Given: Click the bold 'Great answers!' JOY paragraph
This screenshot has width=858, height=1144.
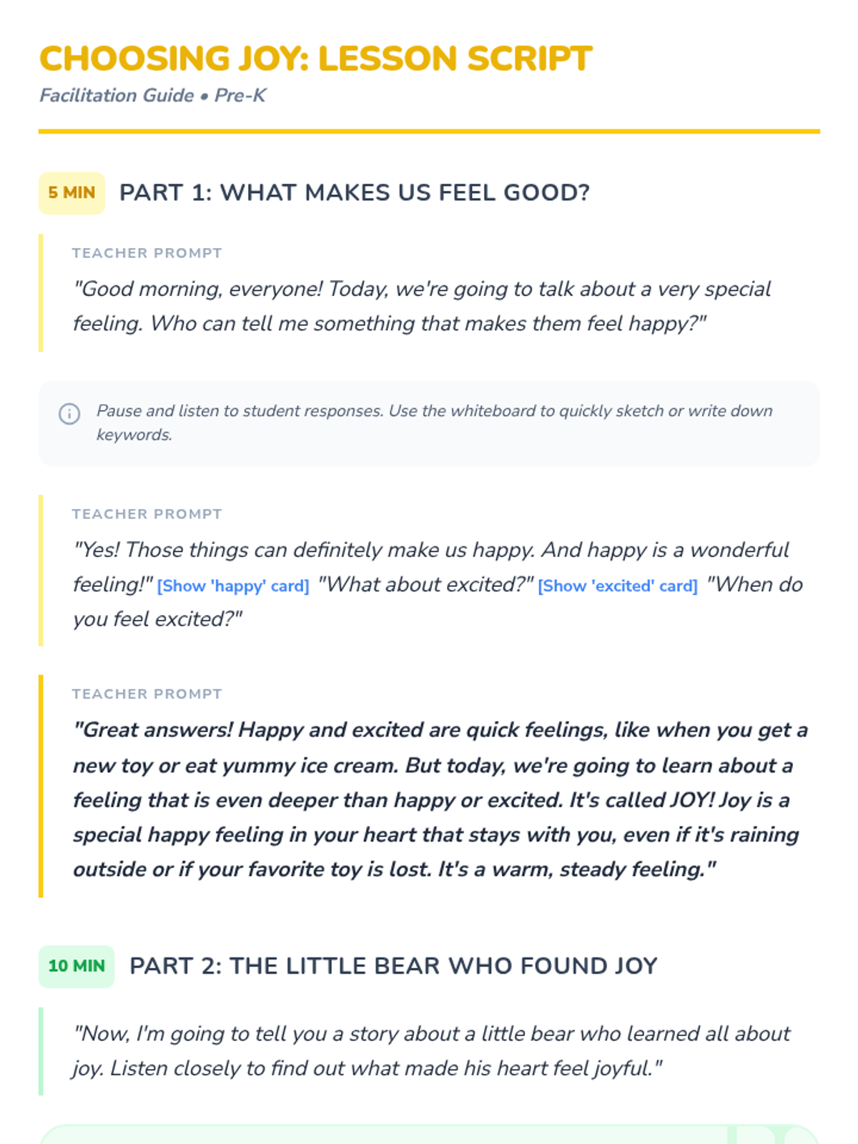Looking at the screenshot, I should [x=440, y=799].
